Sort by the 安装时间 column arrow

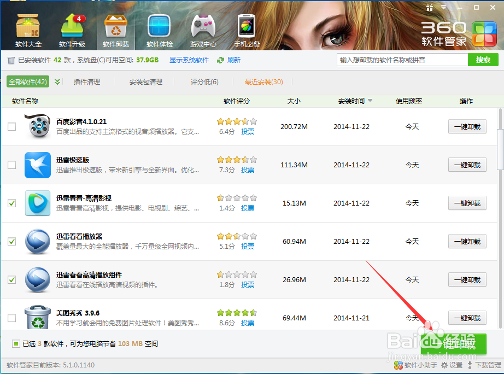pyautogui.click(x=370, y=101)
